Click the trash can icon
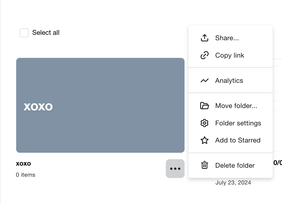This screenshot has height=204, width=282. click(205, 165)
